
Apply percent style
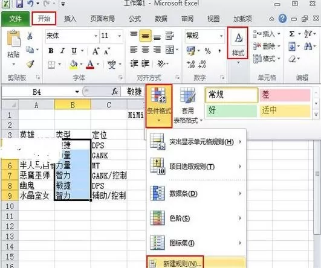pos(207,51)
